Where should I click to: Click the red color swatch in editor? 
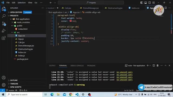[71, 21]
